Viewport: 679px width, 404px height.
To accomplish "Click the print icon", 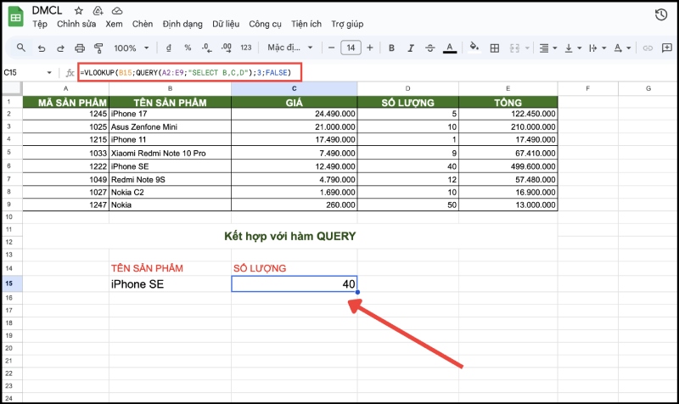I will coord(80,48).
